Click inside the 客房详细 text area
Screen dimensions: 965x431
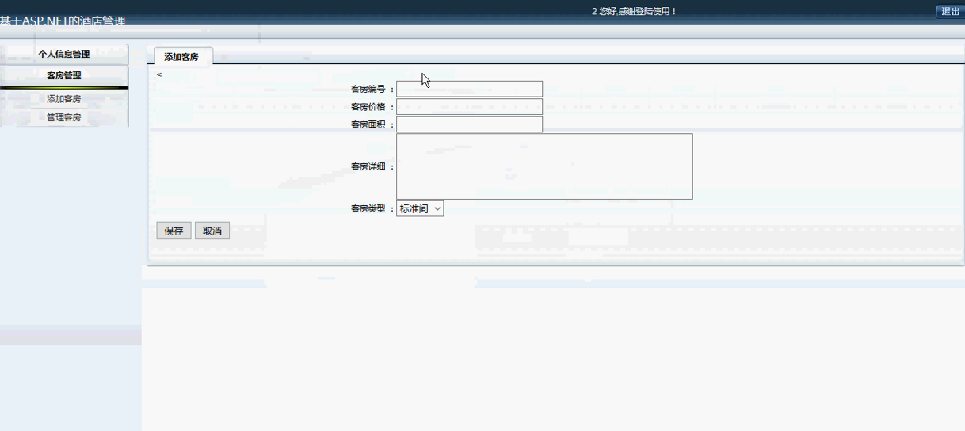pyautogui.click(x=544, y=166)
